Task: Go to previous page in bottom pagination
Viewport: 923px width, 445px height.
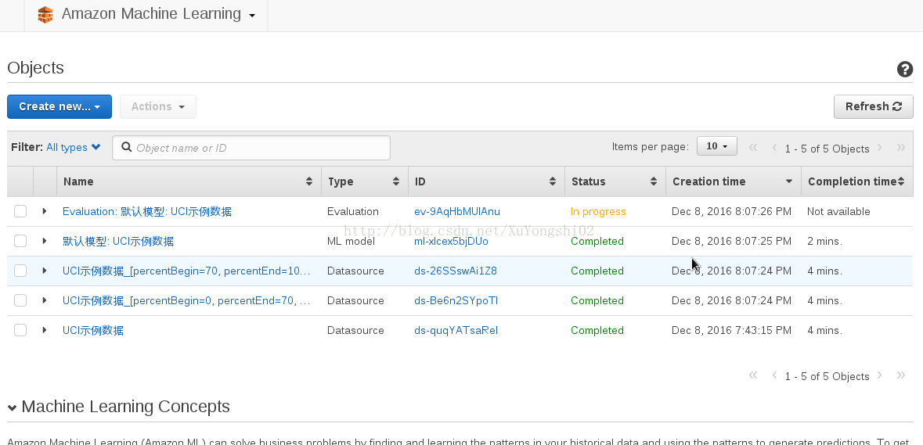Action: (x=775, y=375)
